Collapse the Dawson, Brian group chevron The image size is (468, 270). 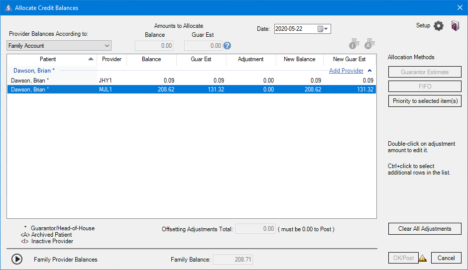[x=369, y=71]
